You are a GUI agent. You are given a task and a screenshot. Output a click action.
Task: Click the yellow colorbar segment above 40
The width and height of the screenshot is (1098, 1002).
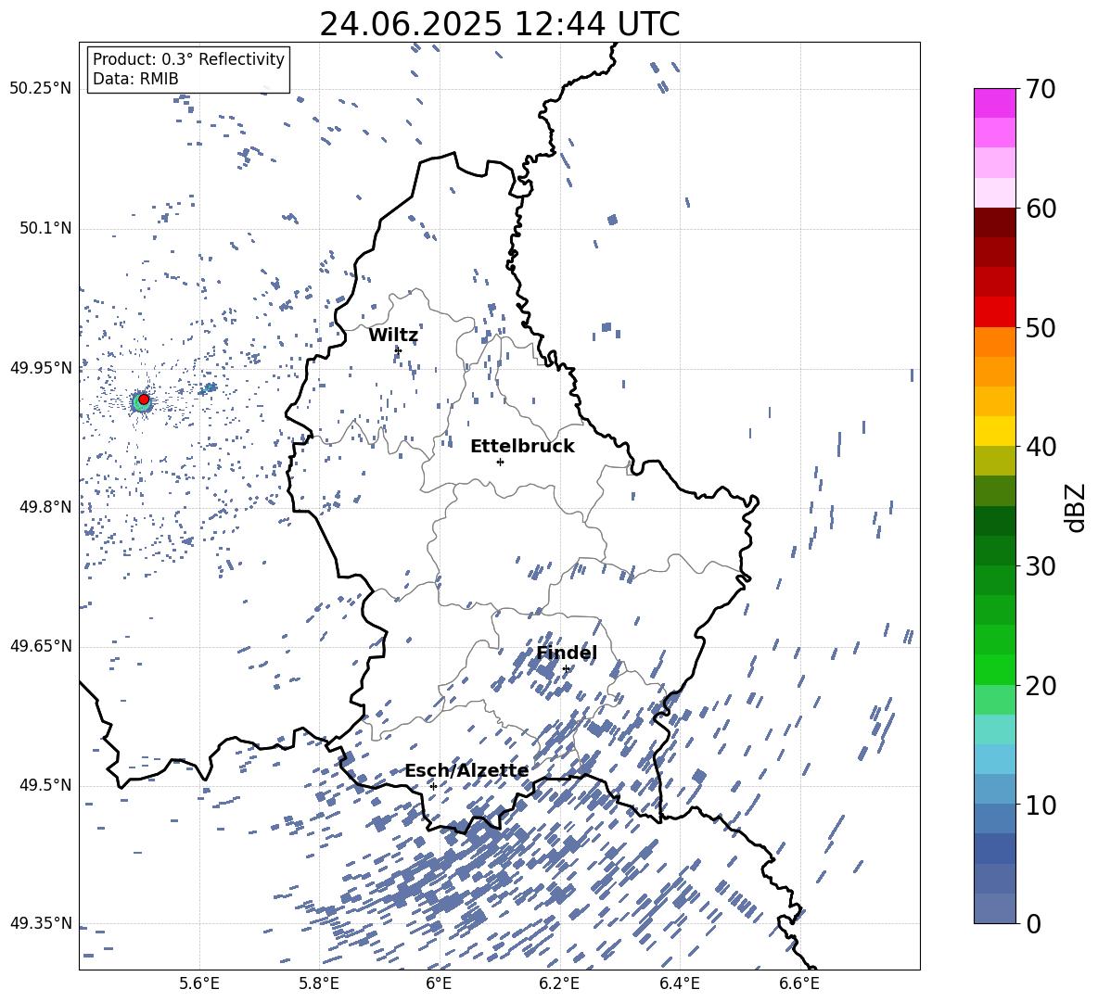pos(994,431)
